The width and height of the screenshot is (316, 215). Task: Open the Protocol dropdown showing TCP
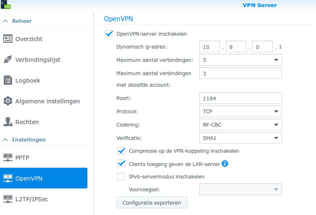[241, 111]
